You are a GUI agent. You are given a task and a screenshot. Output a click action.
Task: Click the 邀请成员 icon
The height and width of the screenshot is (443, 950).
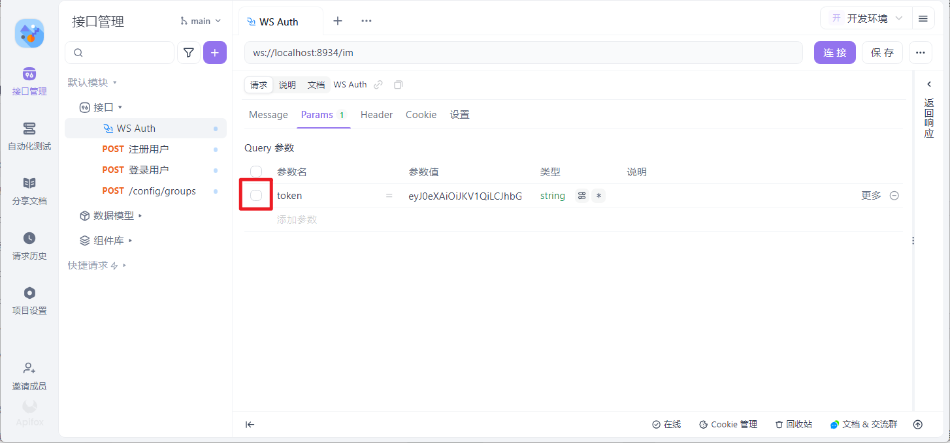29,369
